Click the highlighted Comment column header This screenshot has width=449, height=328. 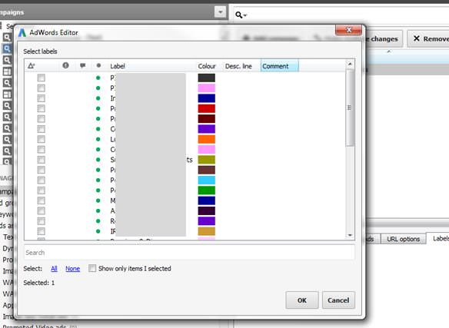280,66
